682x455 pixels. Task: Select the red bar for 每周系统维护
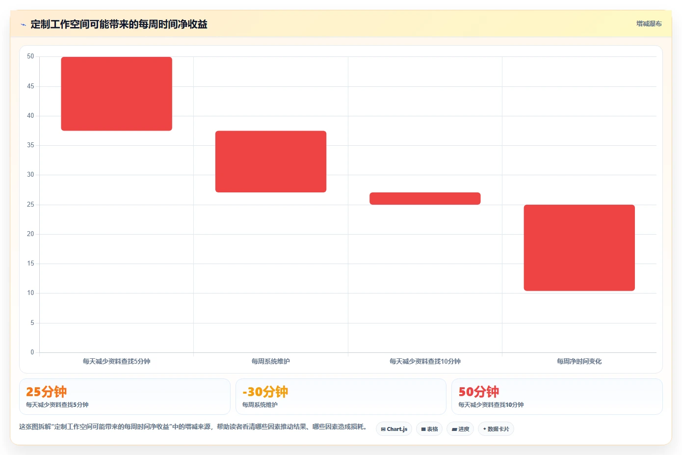271,161
